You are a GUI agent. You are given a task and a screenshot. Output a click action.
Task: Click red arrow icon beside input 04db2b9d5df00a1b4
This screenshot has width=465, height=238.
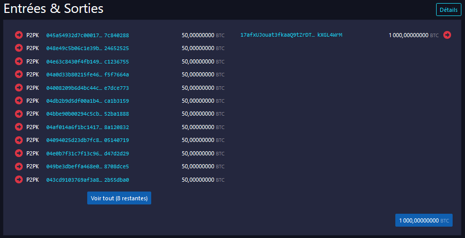tap(19, 101)
